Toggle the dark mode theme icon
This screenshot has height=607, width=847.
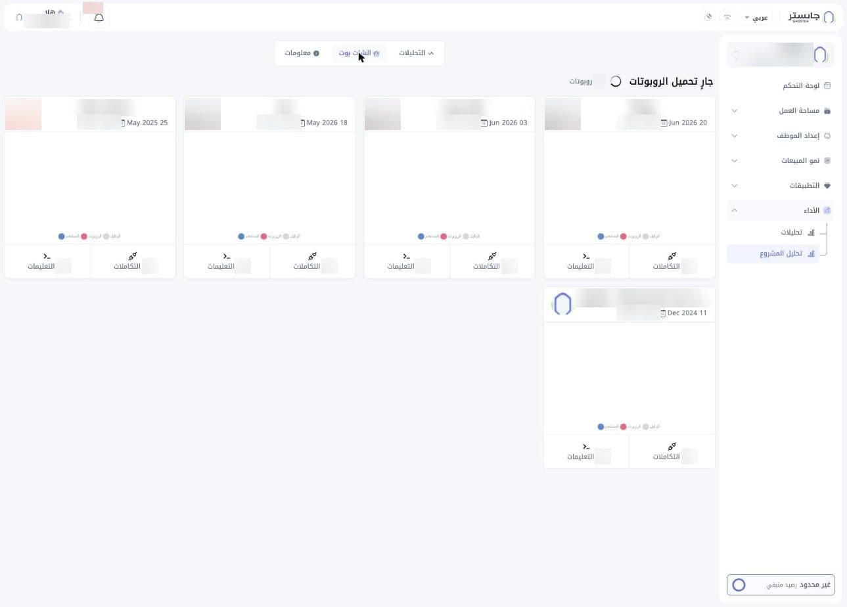click(x=708, y=17)
